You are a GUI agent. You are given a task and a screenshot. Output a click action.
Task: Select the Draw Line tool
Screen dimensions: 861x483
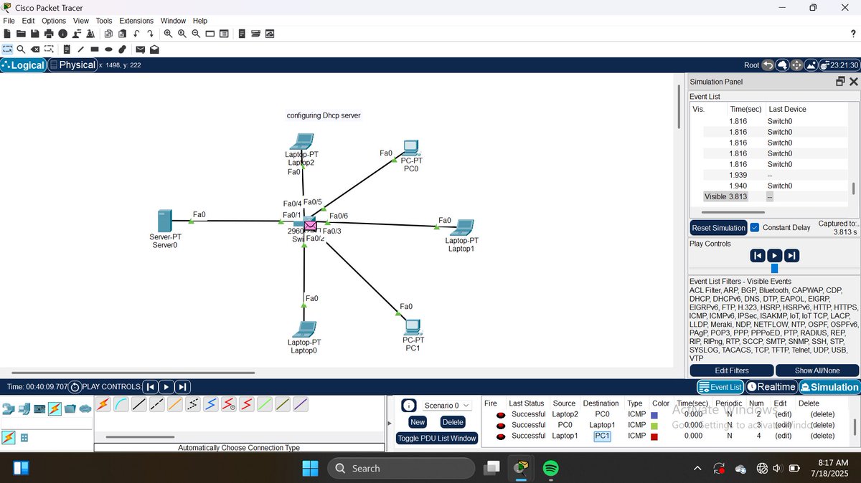click(x=81, y=49)
